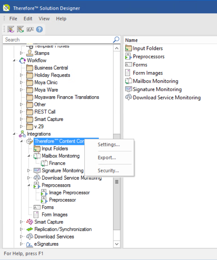Click the Forms icon in right pane
Image resolution: width=217 pixels, height=260 pixels.
point(129,65)
